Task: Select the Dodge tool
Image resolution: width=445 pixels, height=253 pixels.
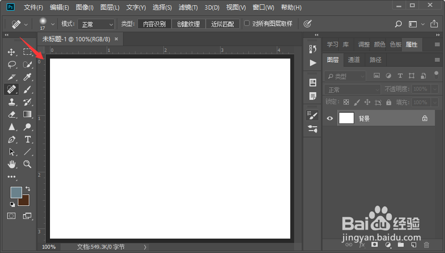Action: pos(27,127)
